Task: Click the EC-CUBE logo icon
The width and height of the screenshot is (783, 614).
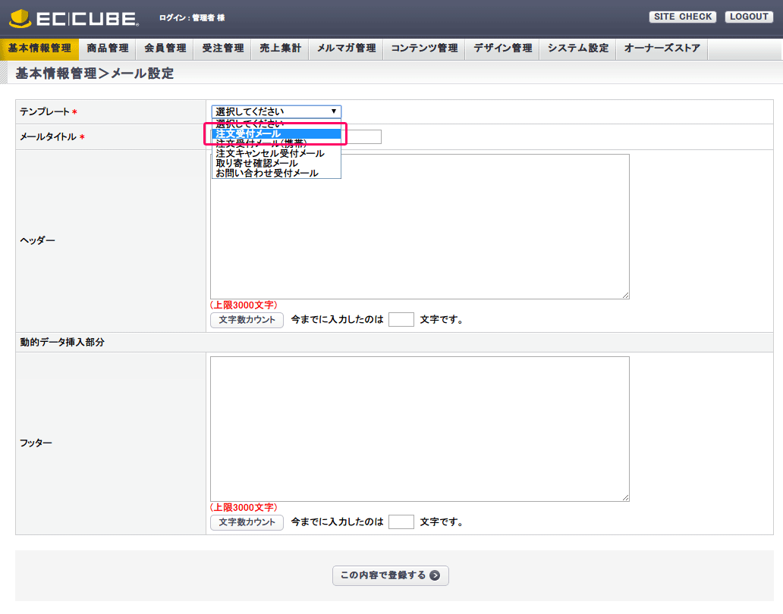Action: coord(20,17)
